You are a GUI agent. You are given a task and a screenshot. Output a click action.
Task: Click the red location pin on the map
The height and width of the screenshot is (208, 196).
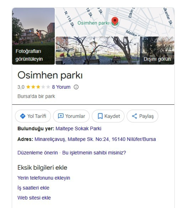pyautogui.click(x=115, y=21)
